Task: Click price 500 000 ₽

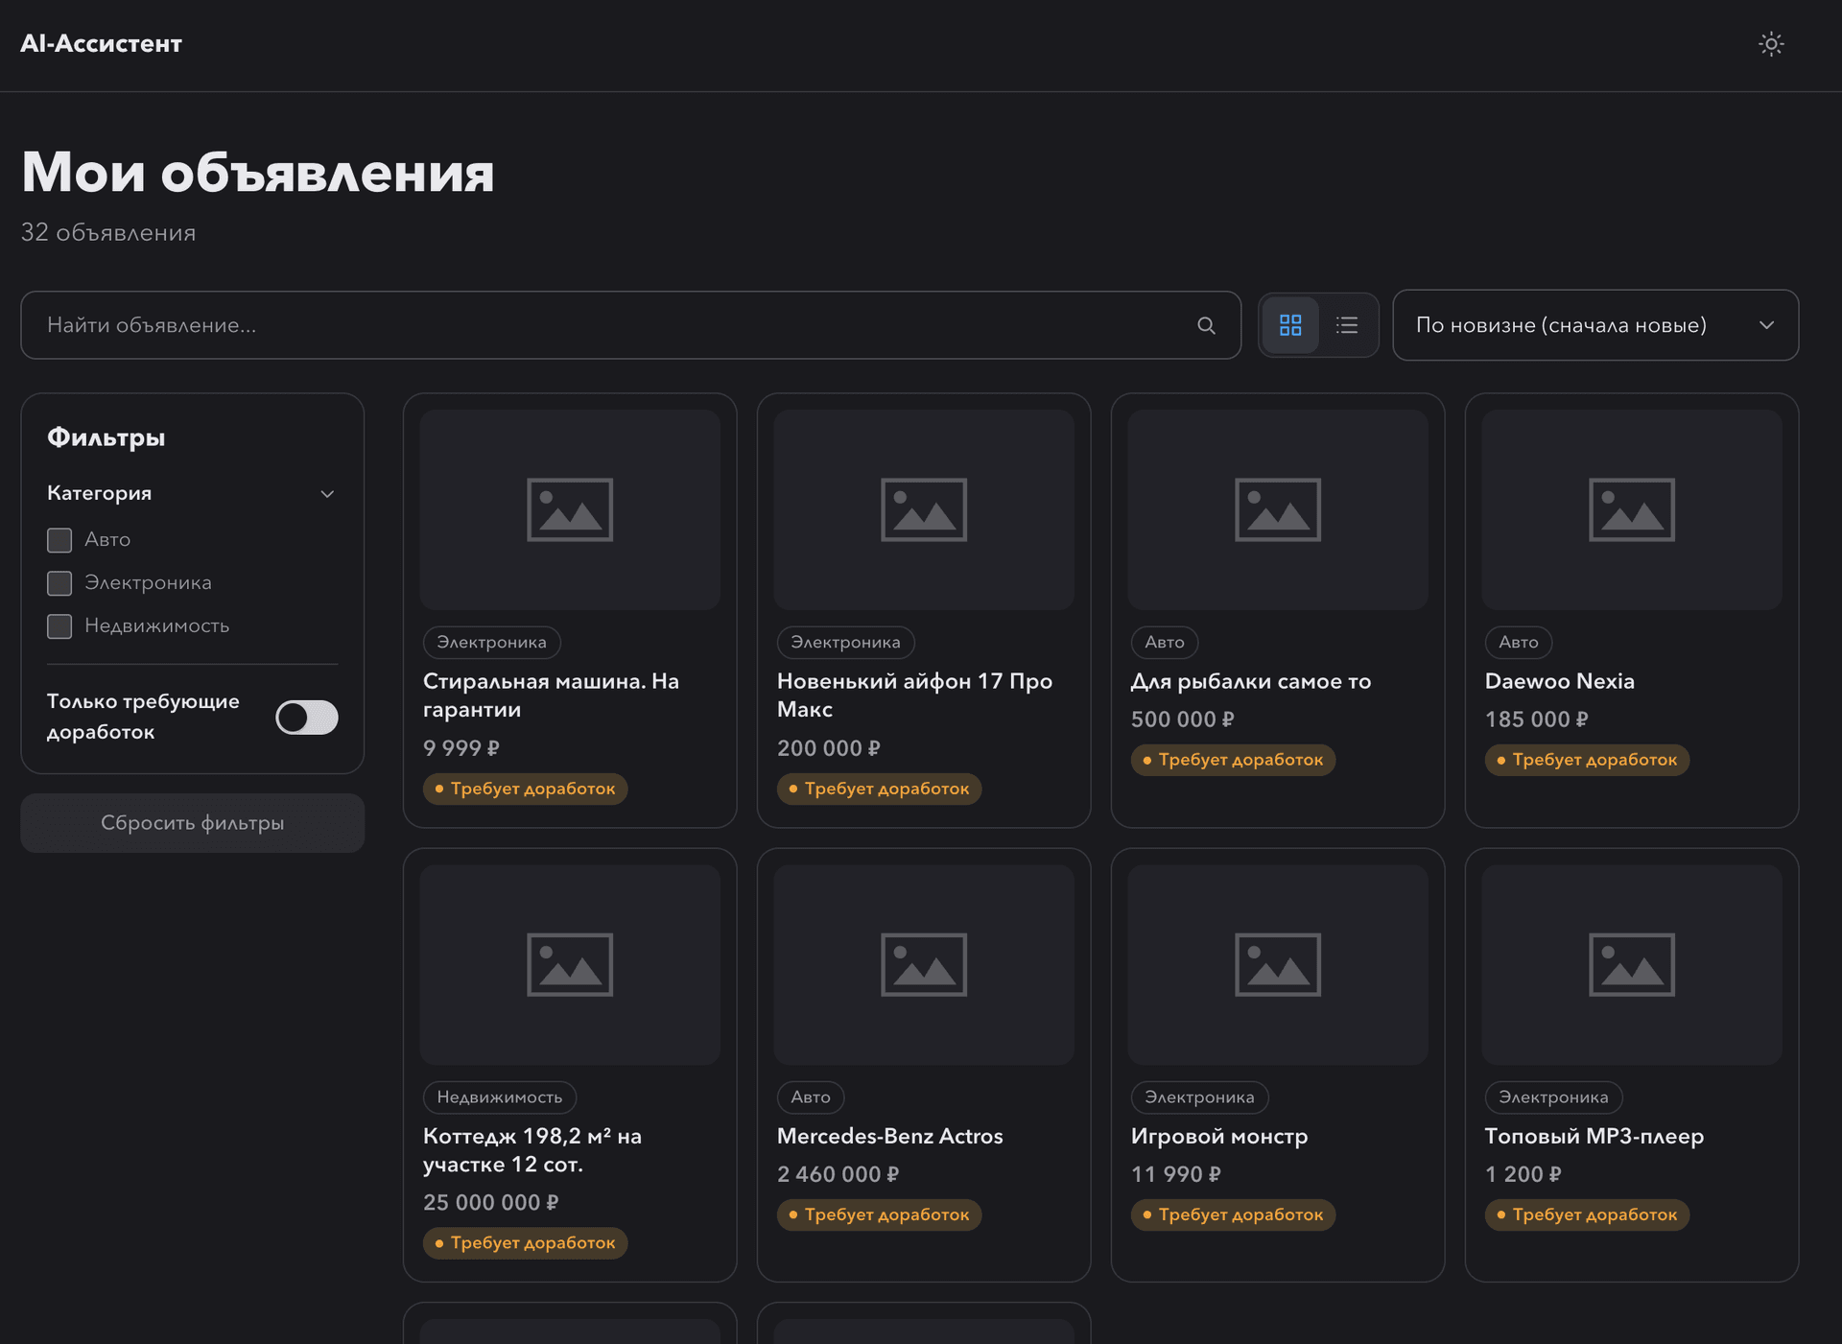Action: click(x=1183, y=719)
